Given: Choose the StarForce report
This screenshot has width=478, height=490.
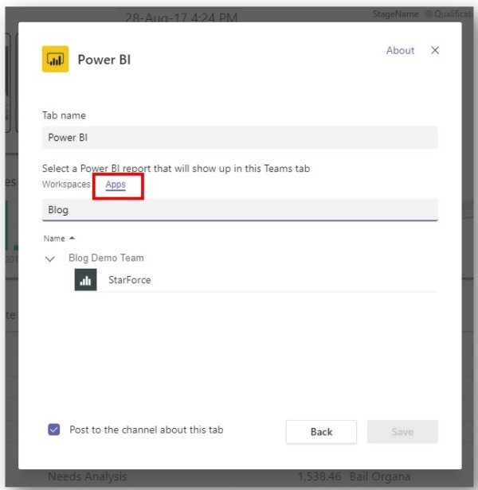Looking at the screenshot, I should pos(130,280).
